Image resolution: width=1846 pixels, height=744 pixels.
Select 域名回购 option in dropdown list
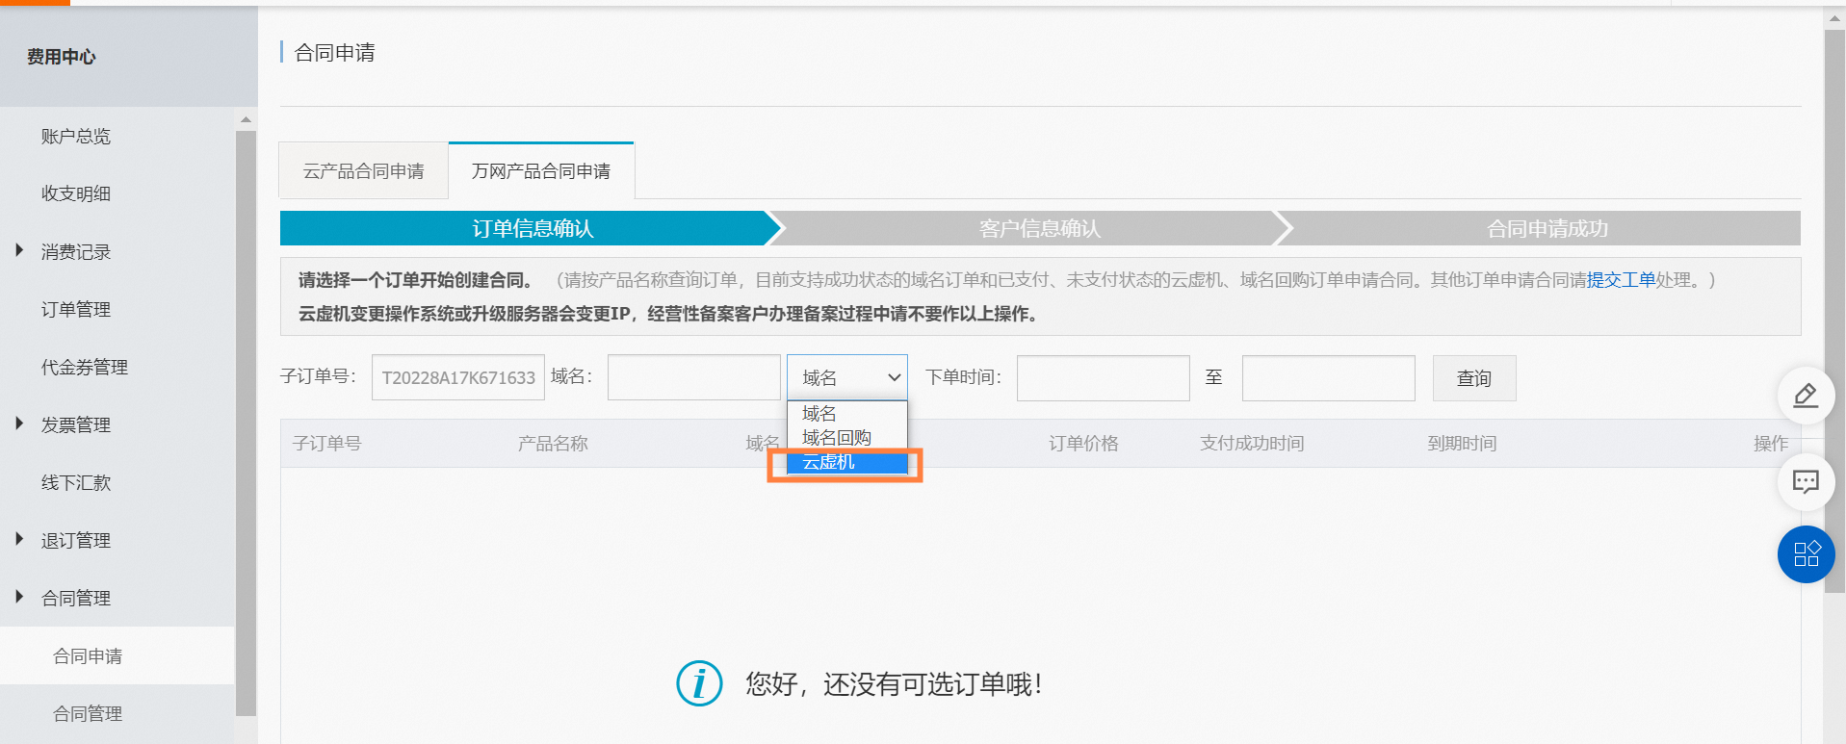[847, 438]
